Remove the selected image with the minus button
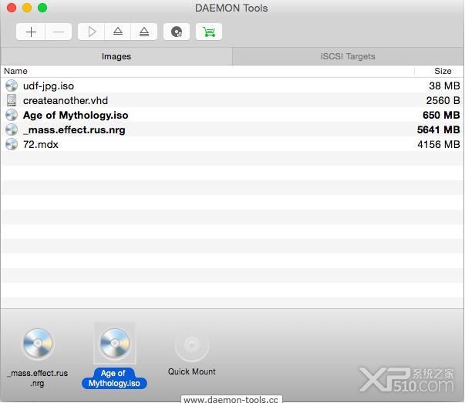The width and height of the screenshot is (465, 403). [x=59, y=32]
